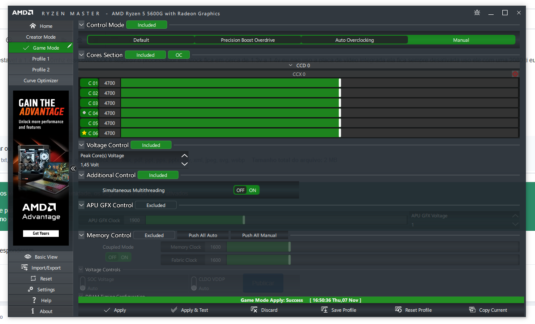Collapse the Voltage Control section
535x324 pixels.
click(81, 145)
